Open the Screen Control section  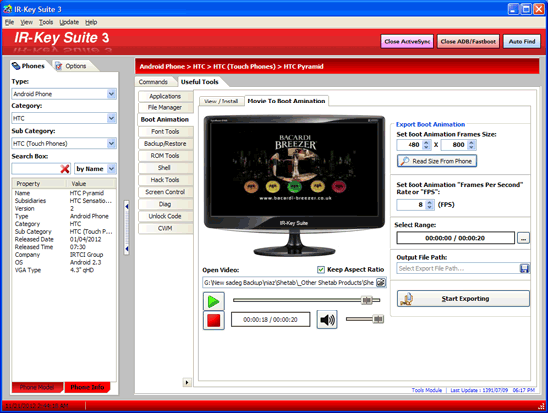pyautogui.click(x=165, y=192)
